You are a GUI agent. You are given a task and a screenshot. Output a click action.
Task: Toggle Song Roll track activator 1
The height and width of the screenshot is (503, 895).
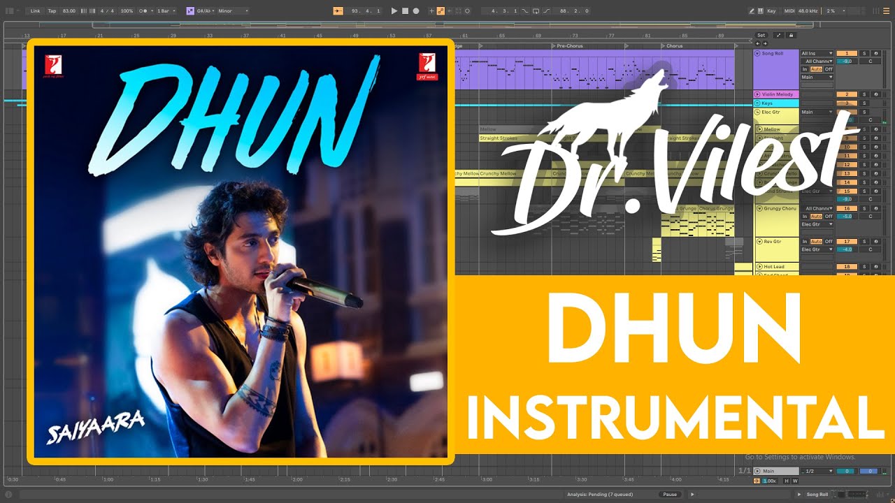point(847,53)
